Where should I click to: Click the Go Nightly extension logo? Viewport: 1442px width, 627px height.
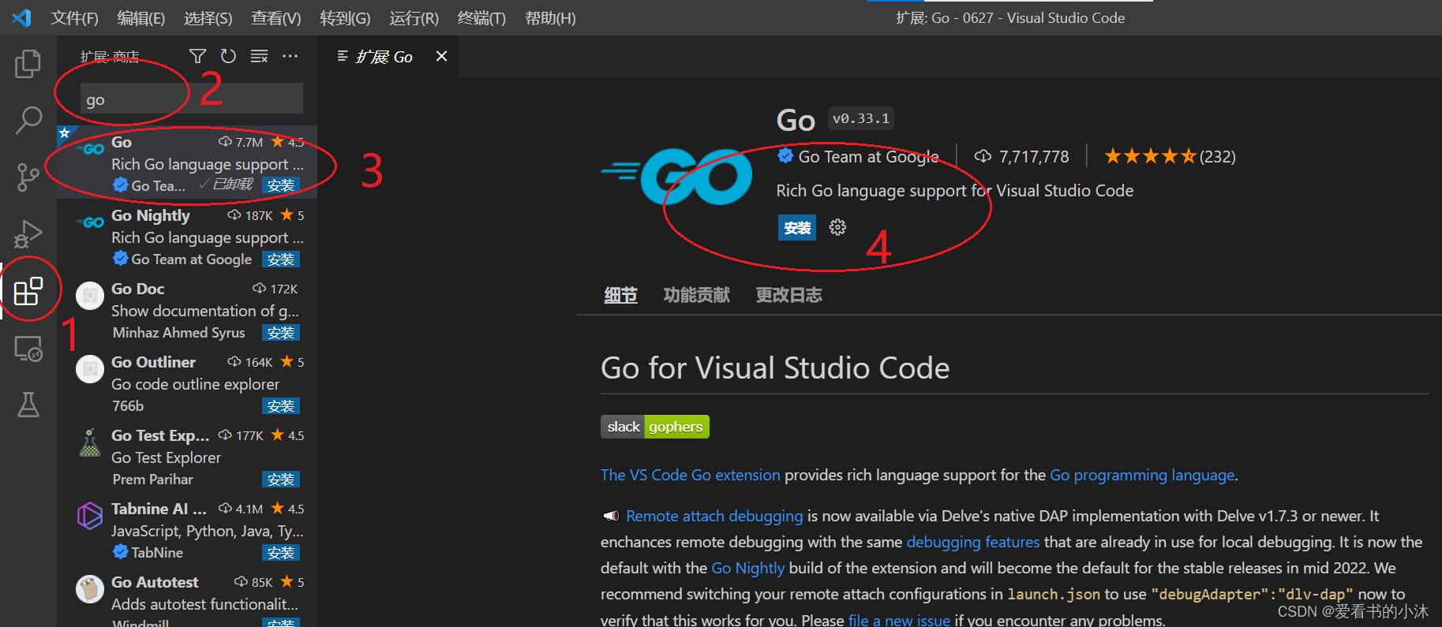(x=90, y=222)
